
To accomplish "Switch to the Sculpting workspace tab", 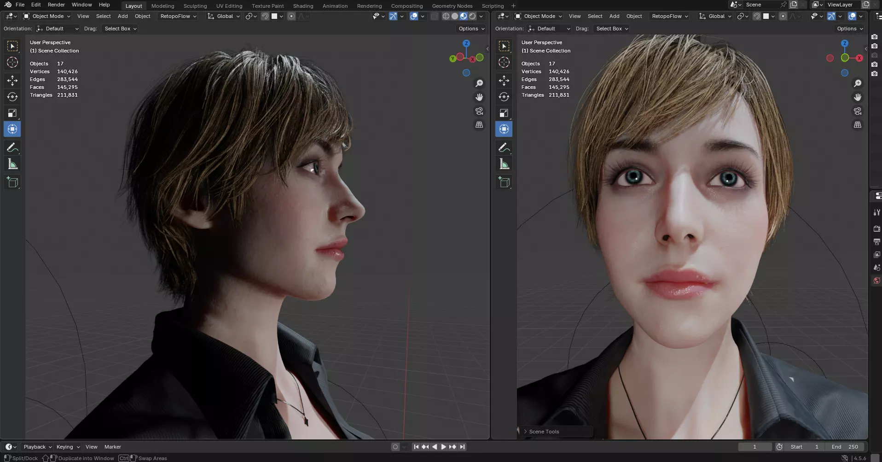I will (195, 6).
